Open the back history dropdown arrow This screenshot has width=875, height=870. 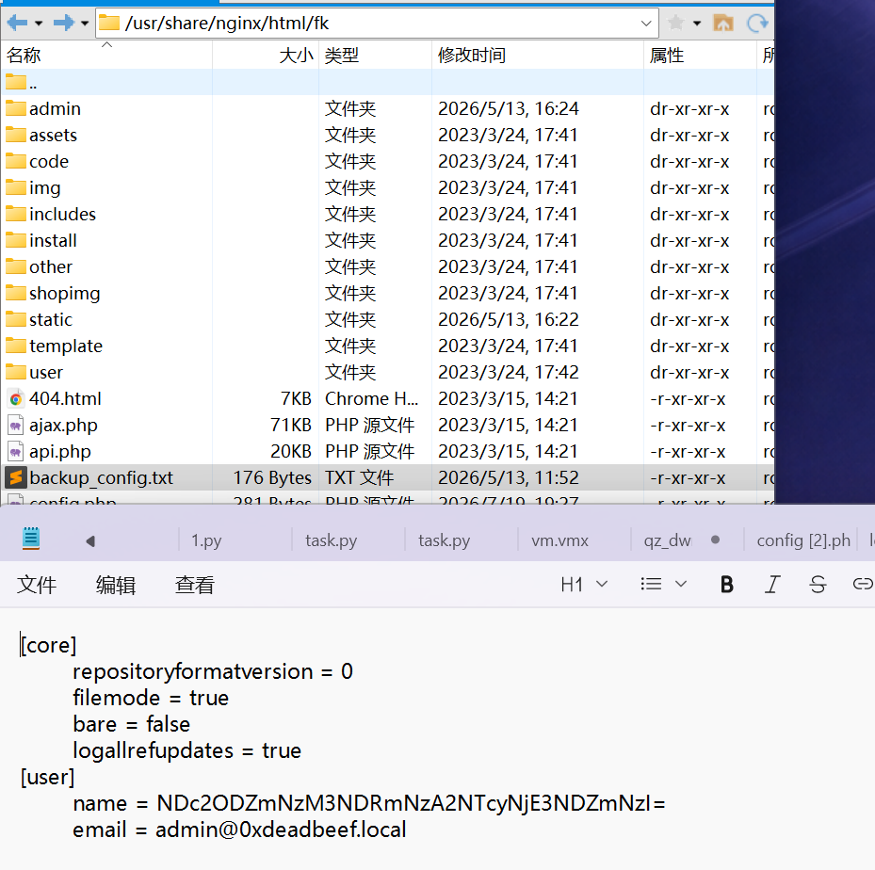point(39,24)
